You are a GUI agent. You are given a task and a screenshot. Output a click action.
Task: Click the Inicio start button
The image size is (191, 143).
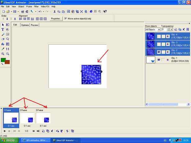[x=10, y=140]
